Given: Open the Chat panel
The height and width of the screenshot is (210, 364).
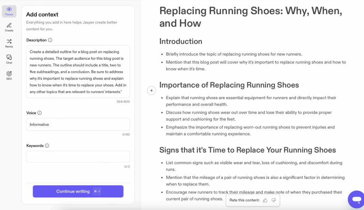Looking at the screenshot, I should [x=9, y=59].
